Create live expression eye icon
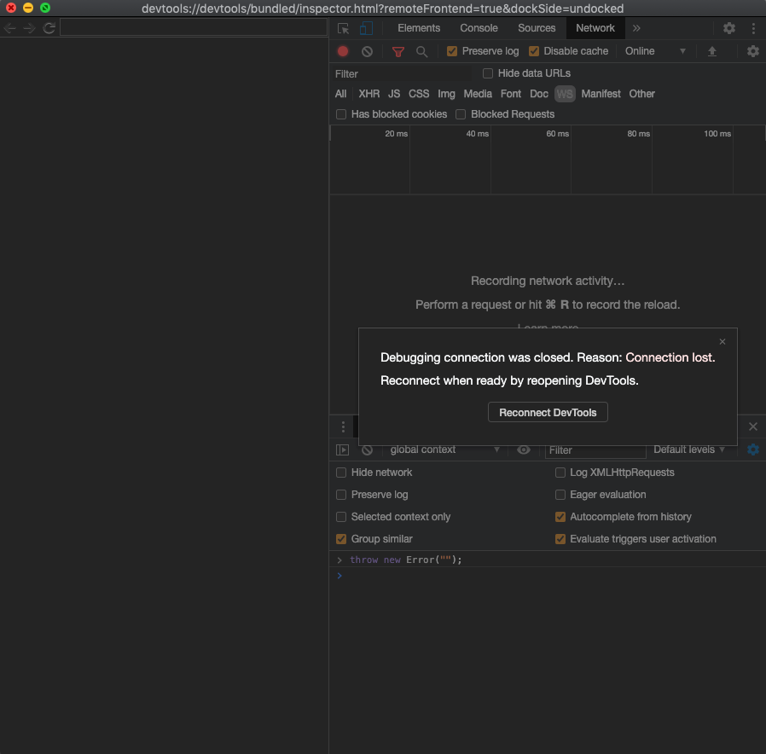This screenshot has width=766, height=754. (523, 449)
